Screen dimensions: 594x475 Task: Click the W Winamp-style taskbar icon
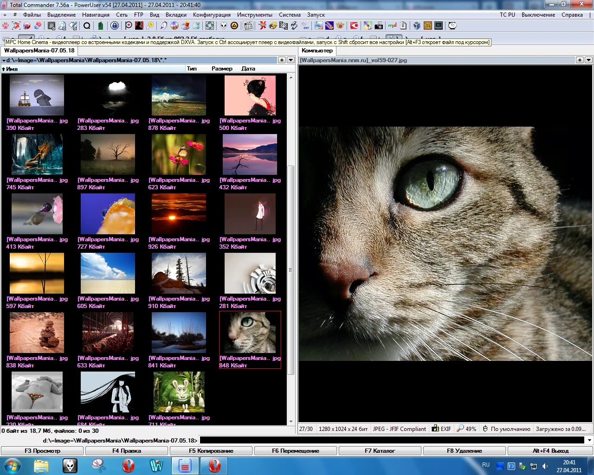[x=156, y=465]
